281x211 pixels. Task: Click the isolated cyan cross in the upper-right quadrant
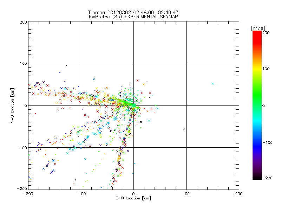[x=213, y=84]
